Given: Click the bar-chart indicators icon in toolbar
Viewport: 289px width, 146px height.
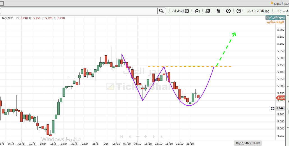Looking at the screenshot, I should click(218, 11).
